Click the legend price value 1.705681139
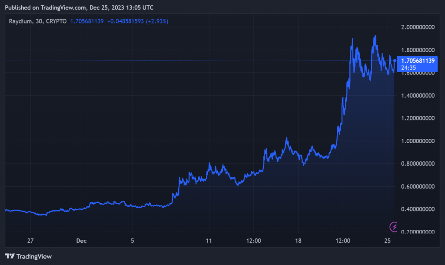The height and width of the screenshot is (265, 445). (x=87, y=21)
